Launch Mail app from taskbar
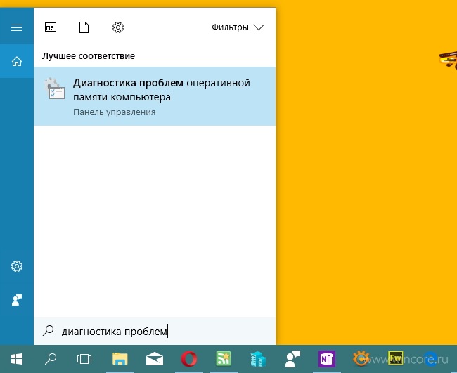The height and width of the screenshot is (373, 457). click(155, 359)
